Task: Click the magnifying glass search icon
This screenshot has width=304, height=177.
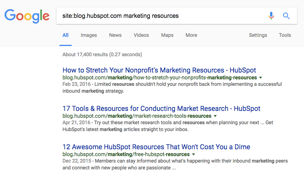Action: pyautogui.click(x=286, y=16)
